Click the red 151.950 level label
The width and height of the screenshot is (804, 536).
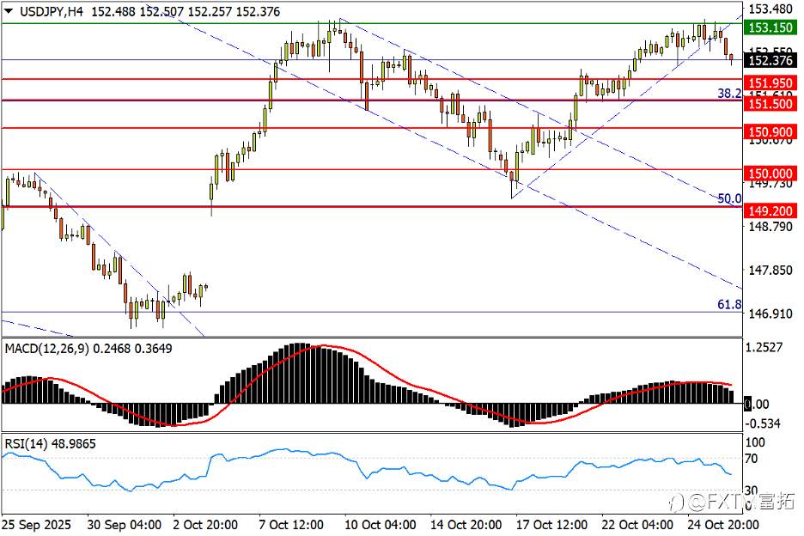[x=770, y=82]
